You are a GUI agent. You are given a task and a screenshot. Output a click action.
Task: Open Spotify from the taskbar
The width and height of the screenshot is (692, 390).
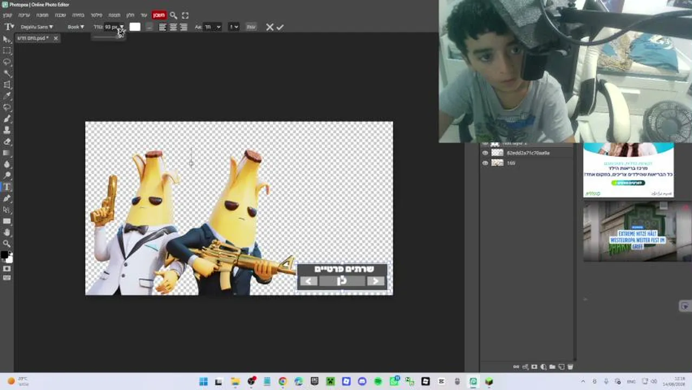pyautogui.click(x=378, y=381)
